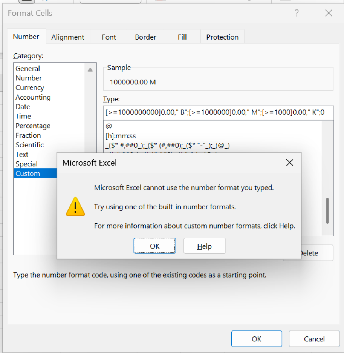Click the Help button in the error dialog

tap(205, 246)
